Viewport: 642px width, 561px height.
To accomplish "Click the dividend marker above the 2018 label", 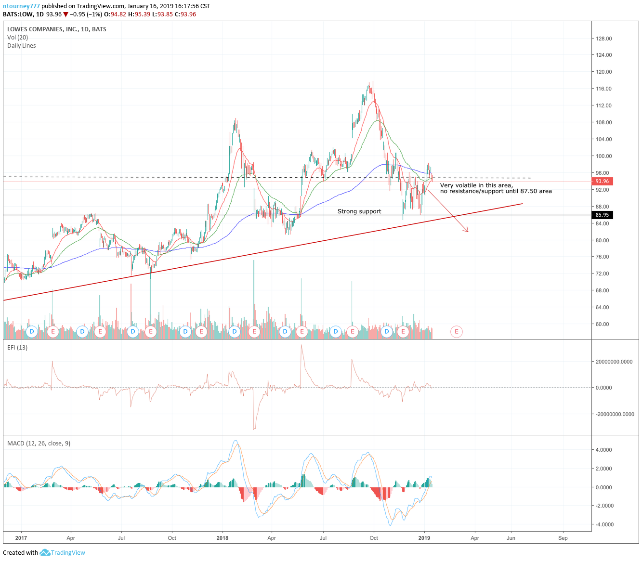I will pos(235,331).
